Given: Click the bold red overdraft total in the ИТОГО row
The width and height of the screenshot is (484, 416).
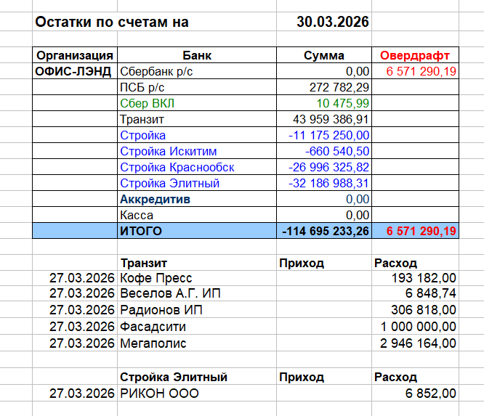Looking at the screenshot, I should [415, 231].
